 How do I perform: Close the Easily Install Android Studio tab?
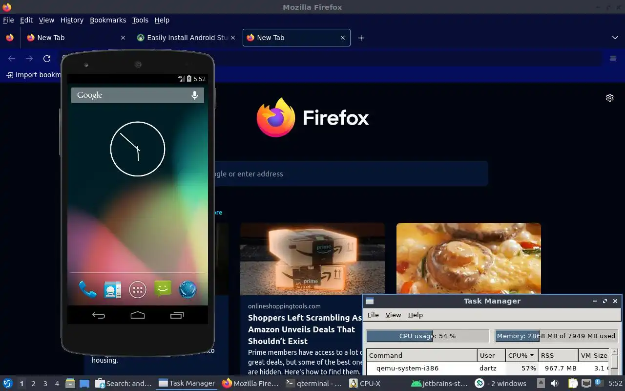pos(232,38)
